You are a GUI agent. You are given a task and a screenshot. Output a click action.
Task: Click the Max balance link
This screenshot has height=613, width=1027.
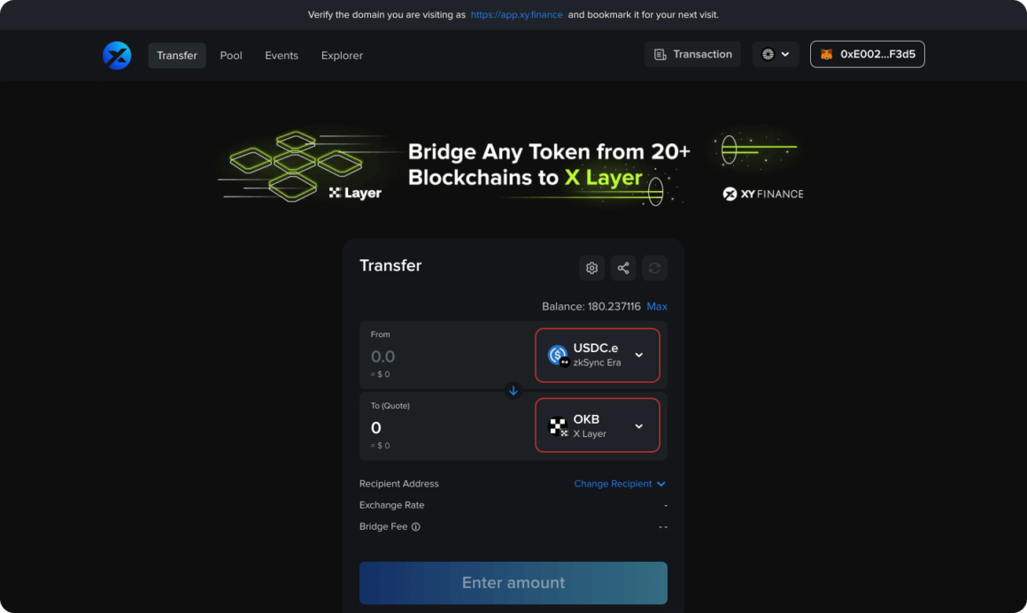tap(657, 306)
